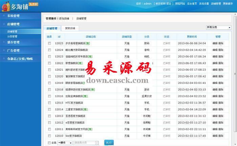This screenshot has height=146, width=237.
Task: Collapse 系统管理 using its arrow icon
Action: 4,16
